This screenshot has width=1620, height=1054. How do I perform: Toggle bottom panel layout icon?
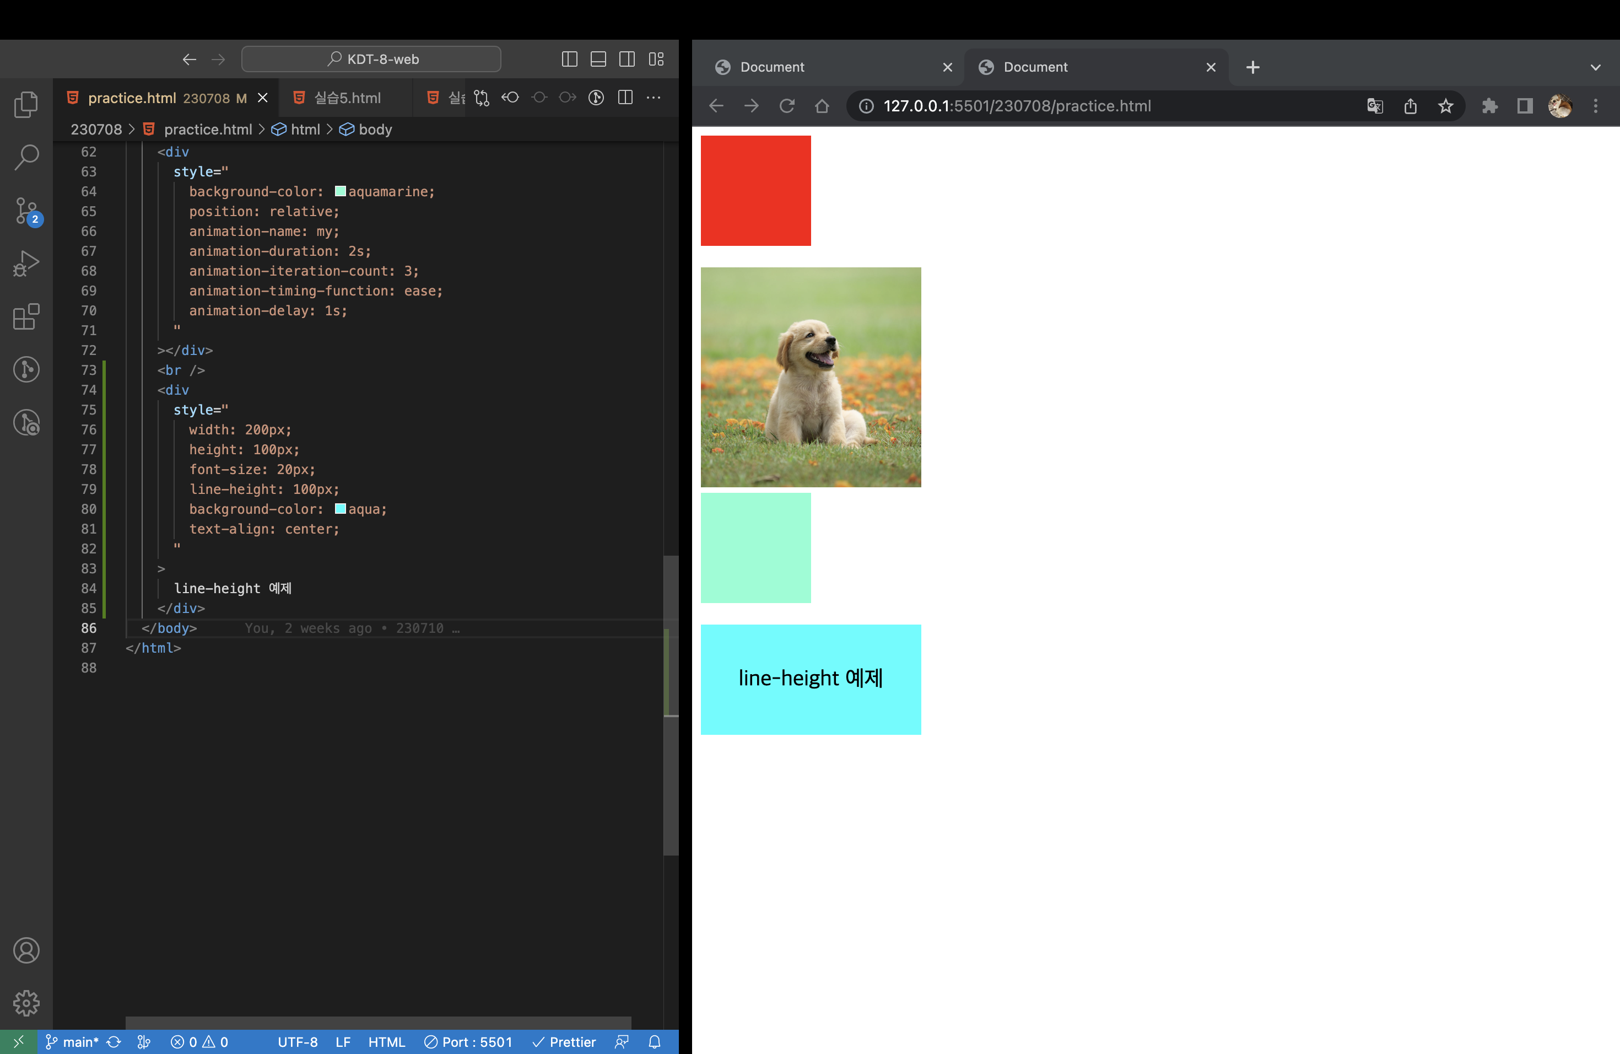tap(598, 59)
